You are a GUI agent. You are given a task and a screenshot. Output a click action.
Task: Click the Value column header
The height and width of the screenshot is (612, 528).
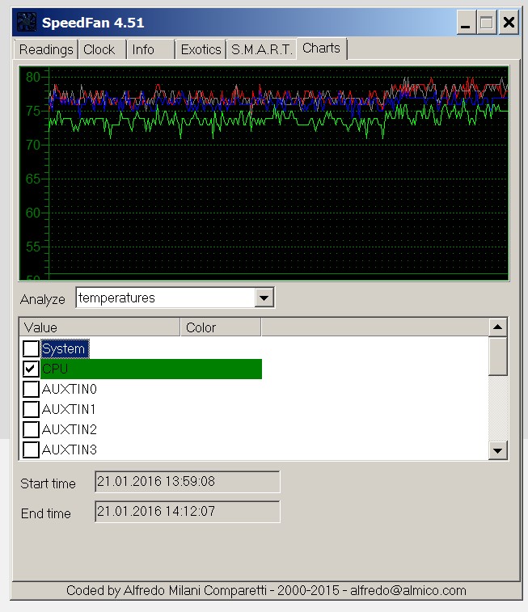coord(100,327)
